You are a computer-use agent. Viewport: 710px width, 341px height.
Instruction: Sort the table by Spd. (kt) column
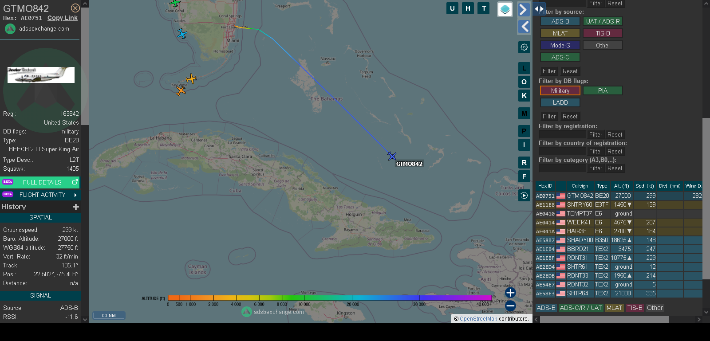[x=645, y=186]
